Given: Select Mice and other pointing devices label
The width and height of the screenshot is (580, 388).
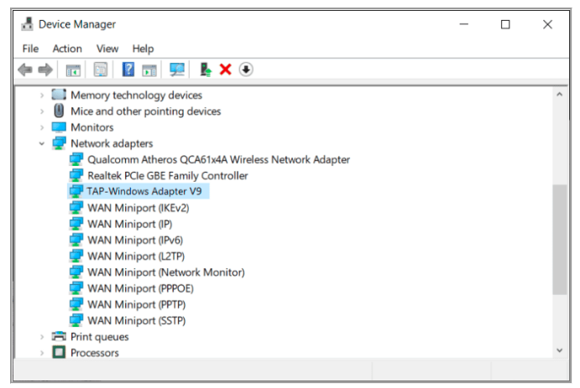Looking at the screenshot, I should click(146, 111).
